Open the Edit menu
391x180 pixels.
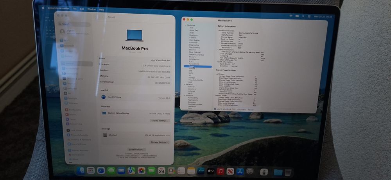(82, 9)
